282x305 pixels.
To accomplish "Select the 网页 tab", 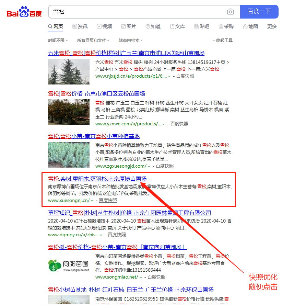I will pyautogui.click(x=56, y=26).
